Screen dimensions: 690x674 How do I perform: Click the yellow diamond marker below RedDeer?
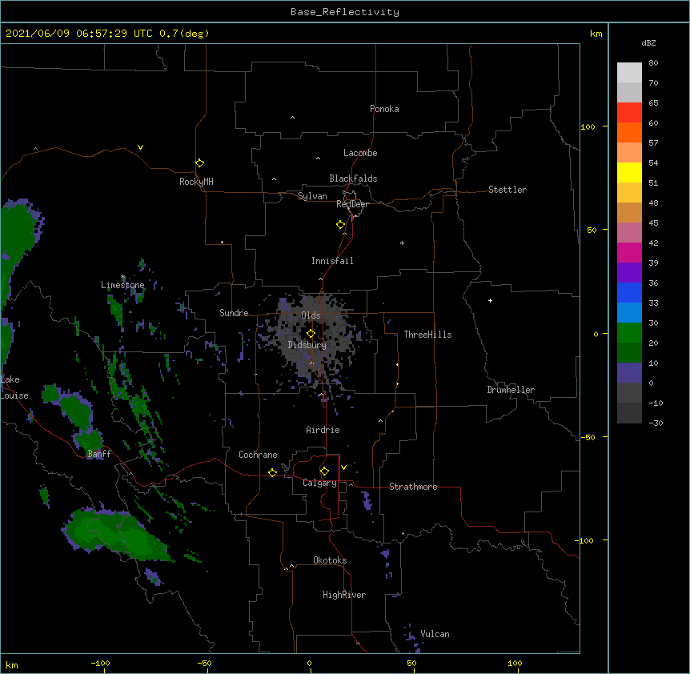(x=341, y=225)
